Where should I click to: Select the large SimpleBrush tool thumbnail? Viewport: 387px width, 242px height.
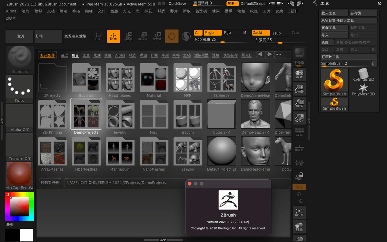click(x=334, y=82)
